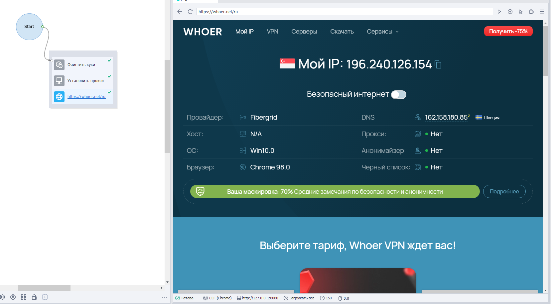Open the hamburger menu at top right
551x304 pixels.
tap(542, 12)
